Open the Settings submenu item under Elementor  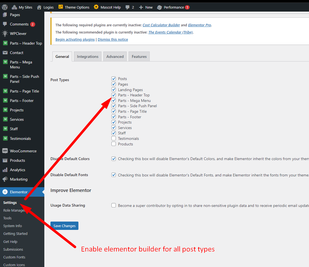[x=10, y=202]
